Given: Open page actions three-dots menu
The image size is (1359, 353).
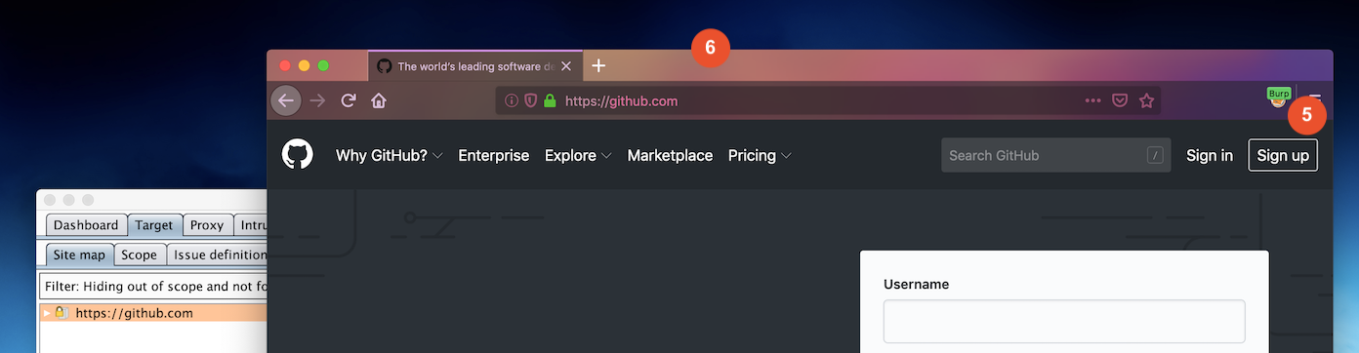Looking at the screenshot, I should pos(1093,100).
